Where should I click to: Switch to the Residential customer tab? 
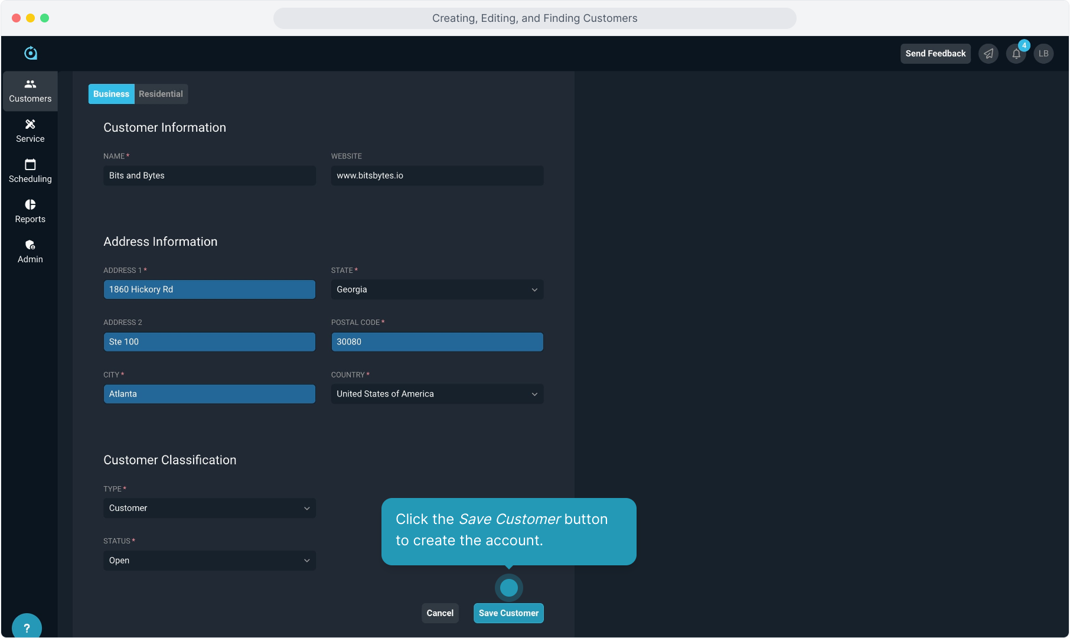click(161, 94)
